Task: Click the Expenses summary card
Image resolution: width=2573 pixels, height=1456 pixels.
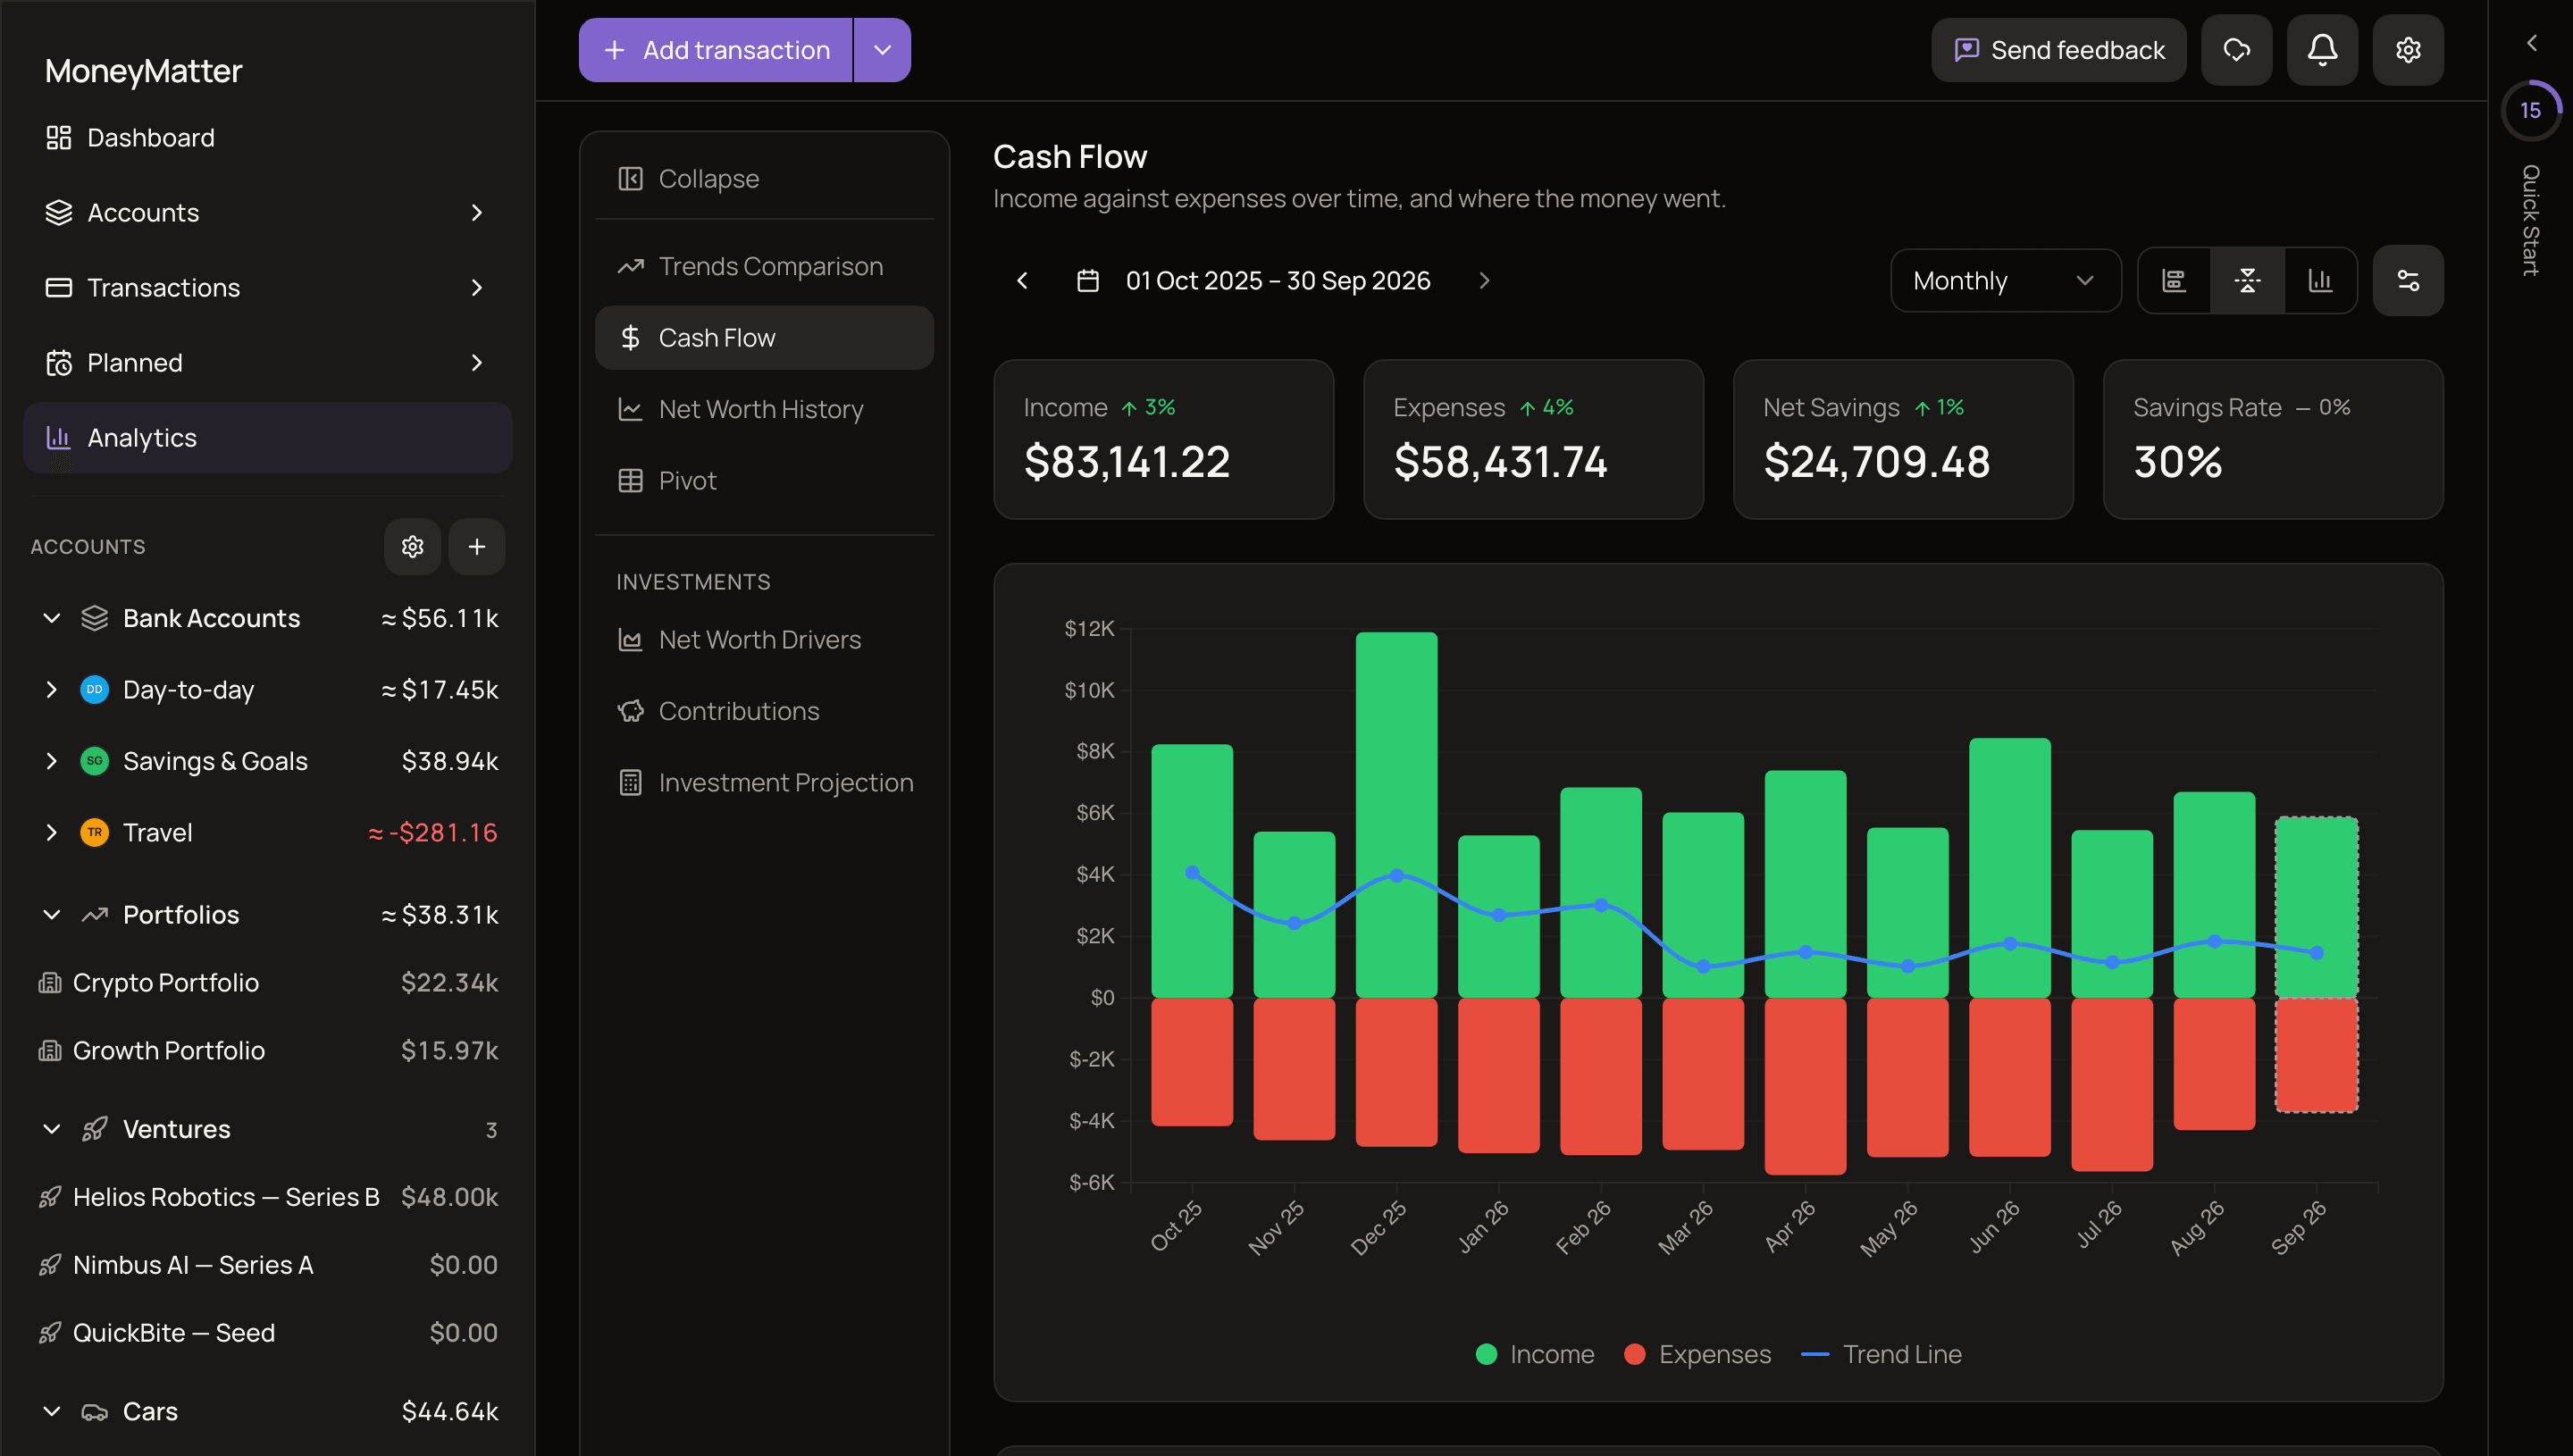Action: (1533, 439)
